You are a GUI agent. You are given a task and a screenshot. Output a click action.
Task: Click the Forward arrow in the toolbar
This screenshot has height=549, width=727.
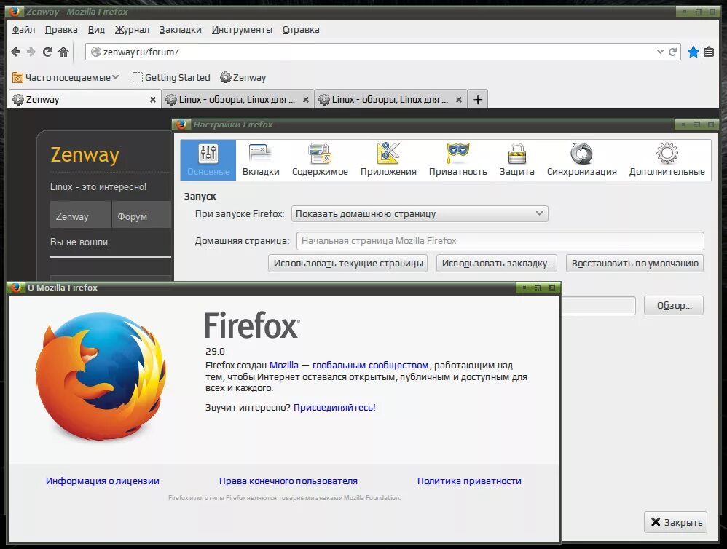[31, 52]
